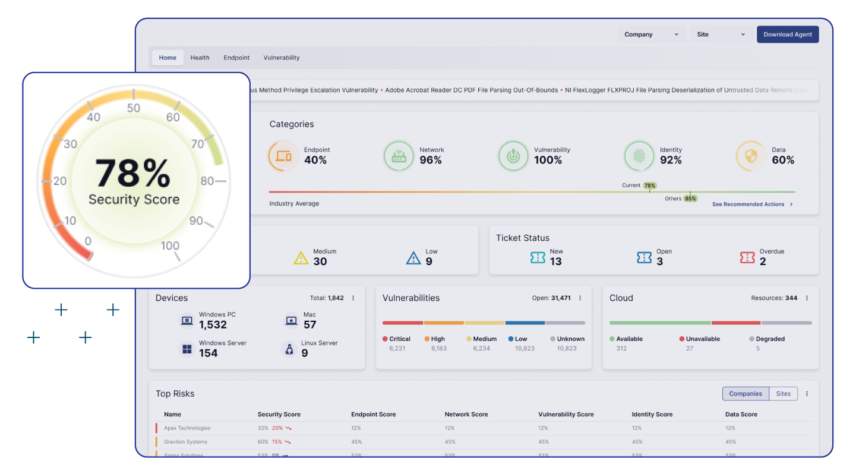This screenshot has width=856, height=475.
Task: Click the Identity fingerprint icon
Action: 639,156
